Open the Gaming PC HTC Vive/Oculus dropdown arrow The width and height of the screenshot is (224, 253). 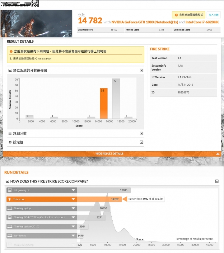click(x=73, y=217)
